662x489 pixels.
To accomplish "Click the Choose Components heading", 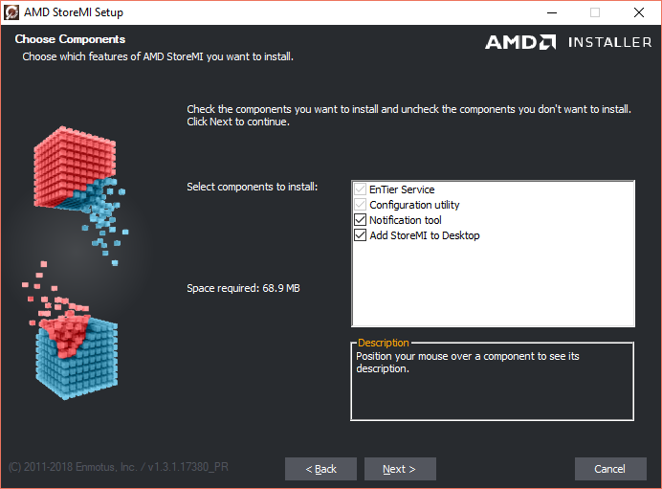I will tap(70, 39).
